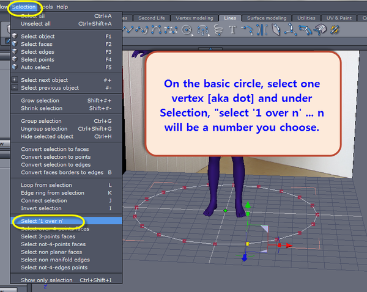Select the Text tool T icon
Viewport: 367px width, 292px height.
tap(232, 30)
